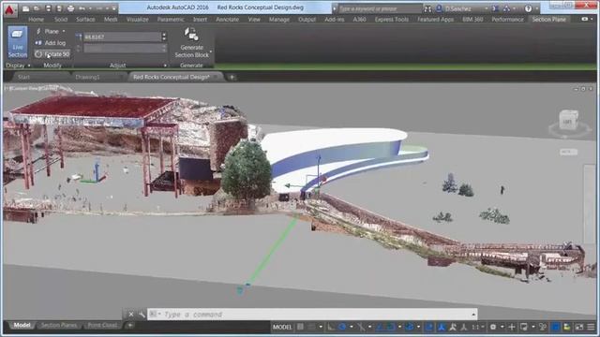Switch to the Home ribbon tab
Viewport: 600px width, 337px height.
(x=36, y=19)
